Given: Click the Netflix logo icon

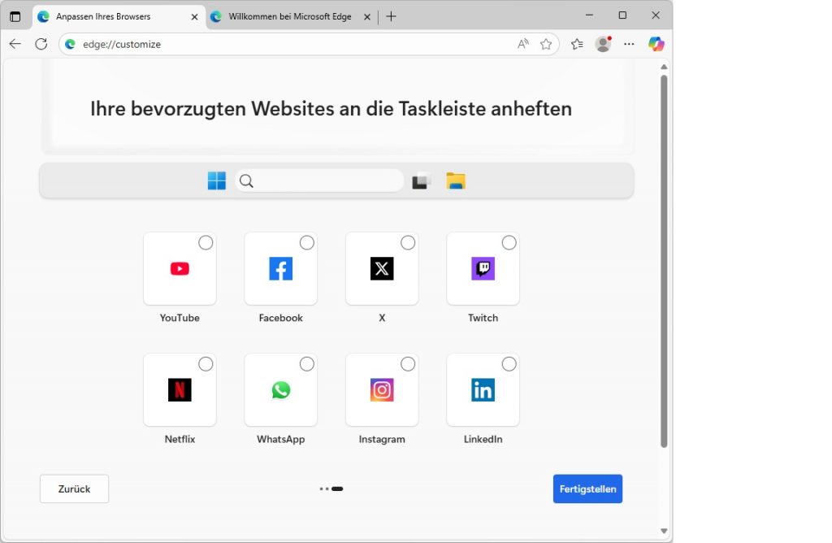Looking at the screenshot, I should click(x=180, y=390).
